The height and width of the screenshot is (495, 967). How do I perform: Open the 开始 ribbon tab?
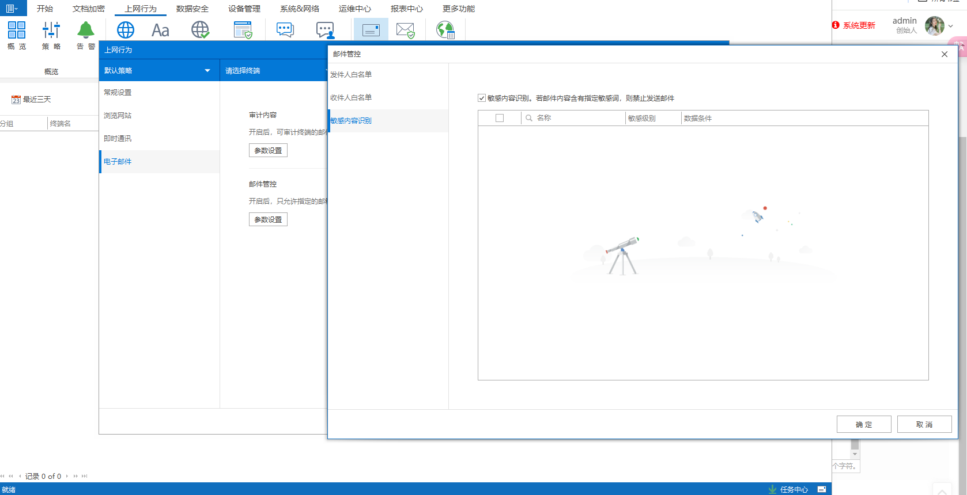coord(45,9)
